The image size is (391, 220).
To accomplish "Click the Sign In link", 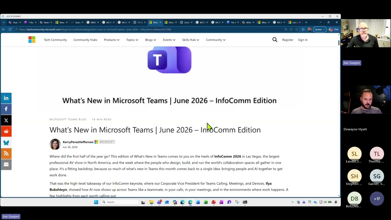I will 303,40.
